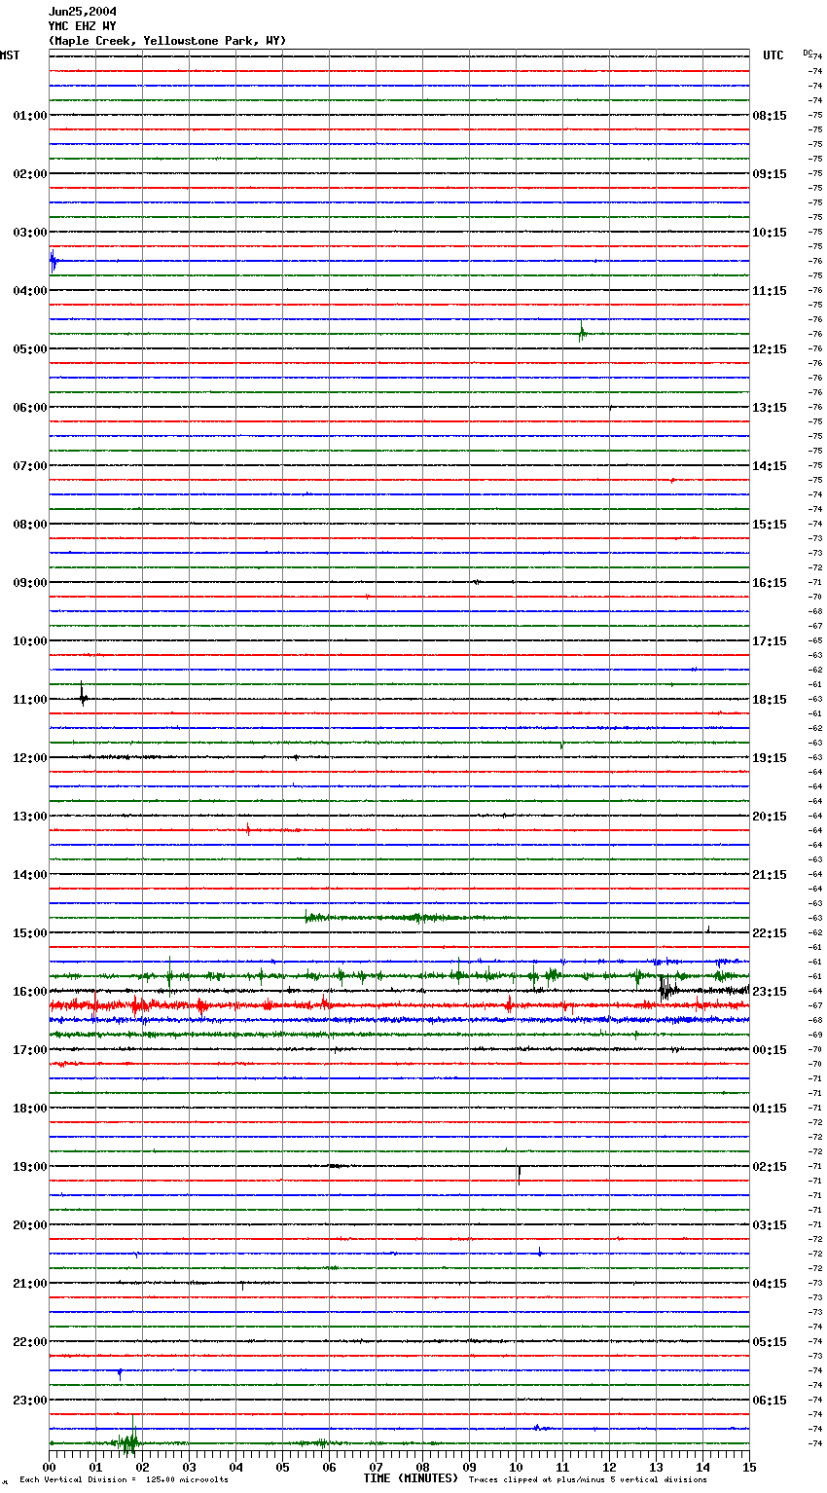Select the 23:00 MST time label

[x=30, y=1401]
